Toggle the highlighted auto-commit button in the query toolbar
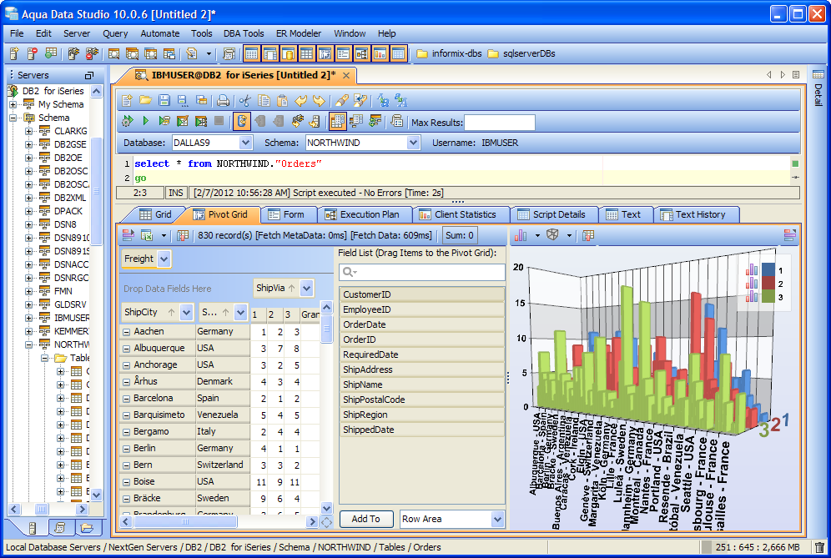 tap(242, 121)
